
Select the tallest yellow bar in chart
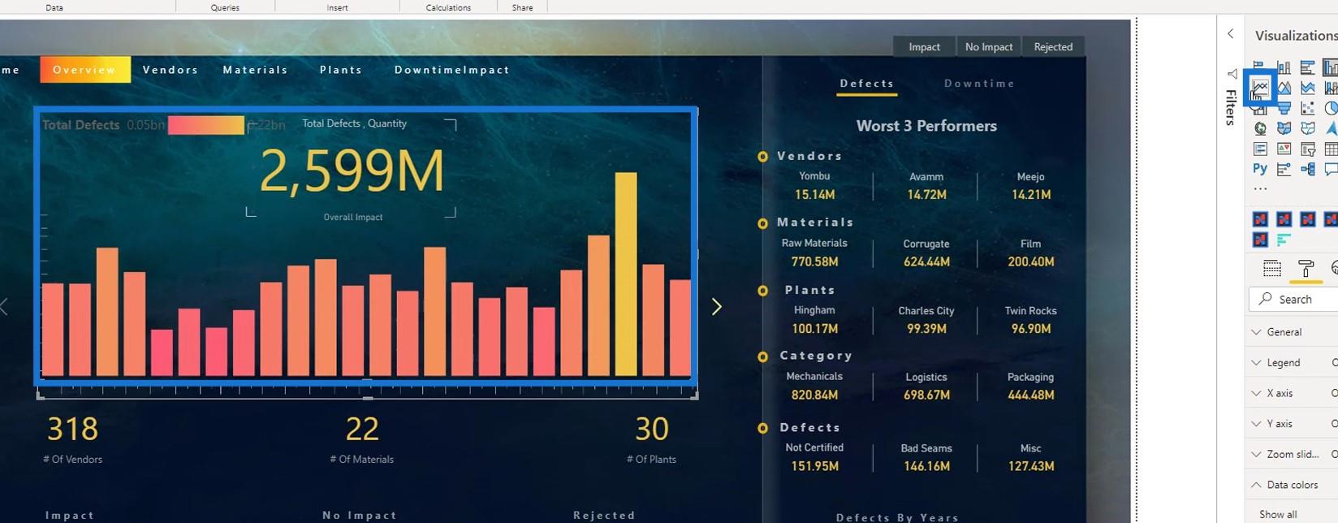pyautogui.click(x=625, y=274)
